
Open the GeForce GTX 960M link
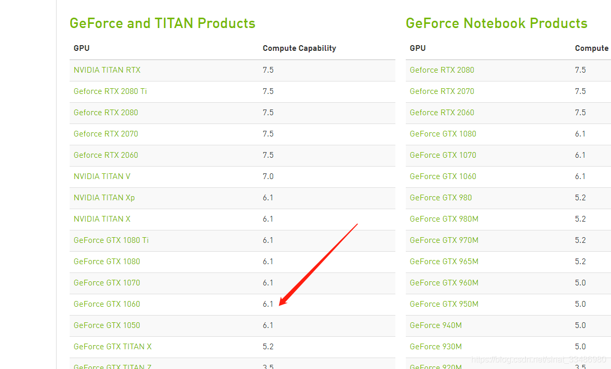coord(444,283)
